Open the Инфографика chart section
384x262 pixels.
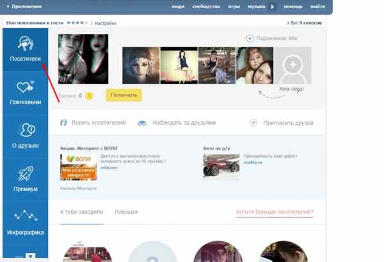pos(26,222)
